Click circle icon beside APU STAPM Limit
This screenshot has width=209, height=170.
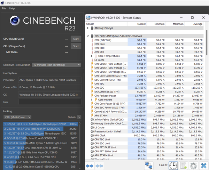92,155
